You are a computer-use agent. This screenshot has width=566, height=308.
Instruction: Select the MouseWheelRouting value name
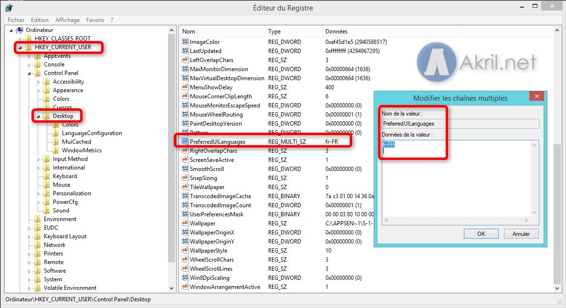pos(216,115)
